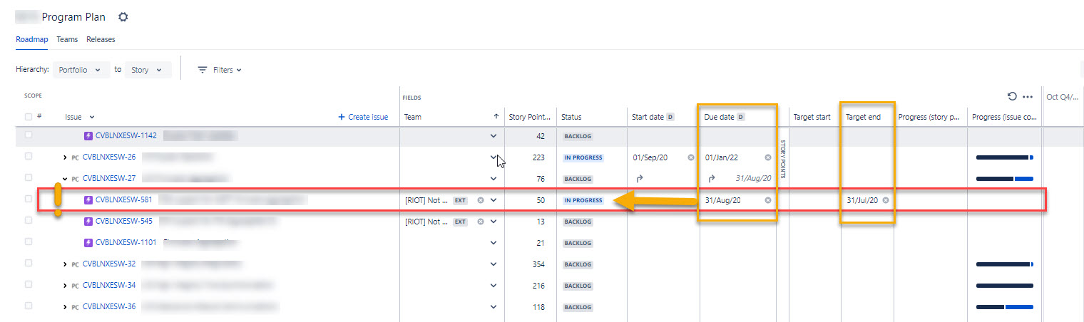1084x322 pixels.
Task: Click progress bar for CVBLNXESW-26
Action: [x=1004, y=157]
